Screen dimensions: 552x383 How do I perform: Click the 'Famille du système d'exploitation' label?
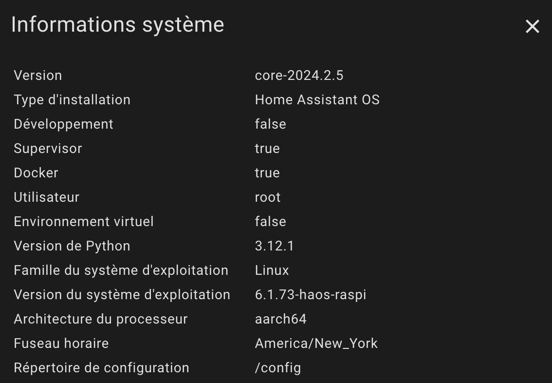tap(121, 270)
